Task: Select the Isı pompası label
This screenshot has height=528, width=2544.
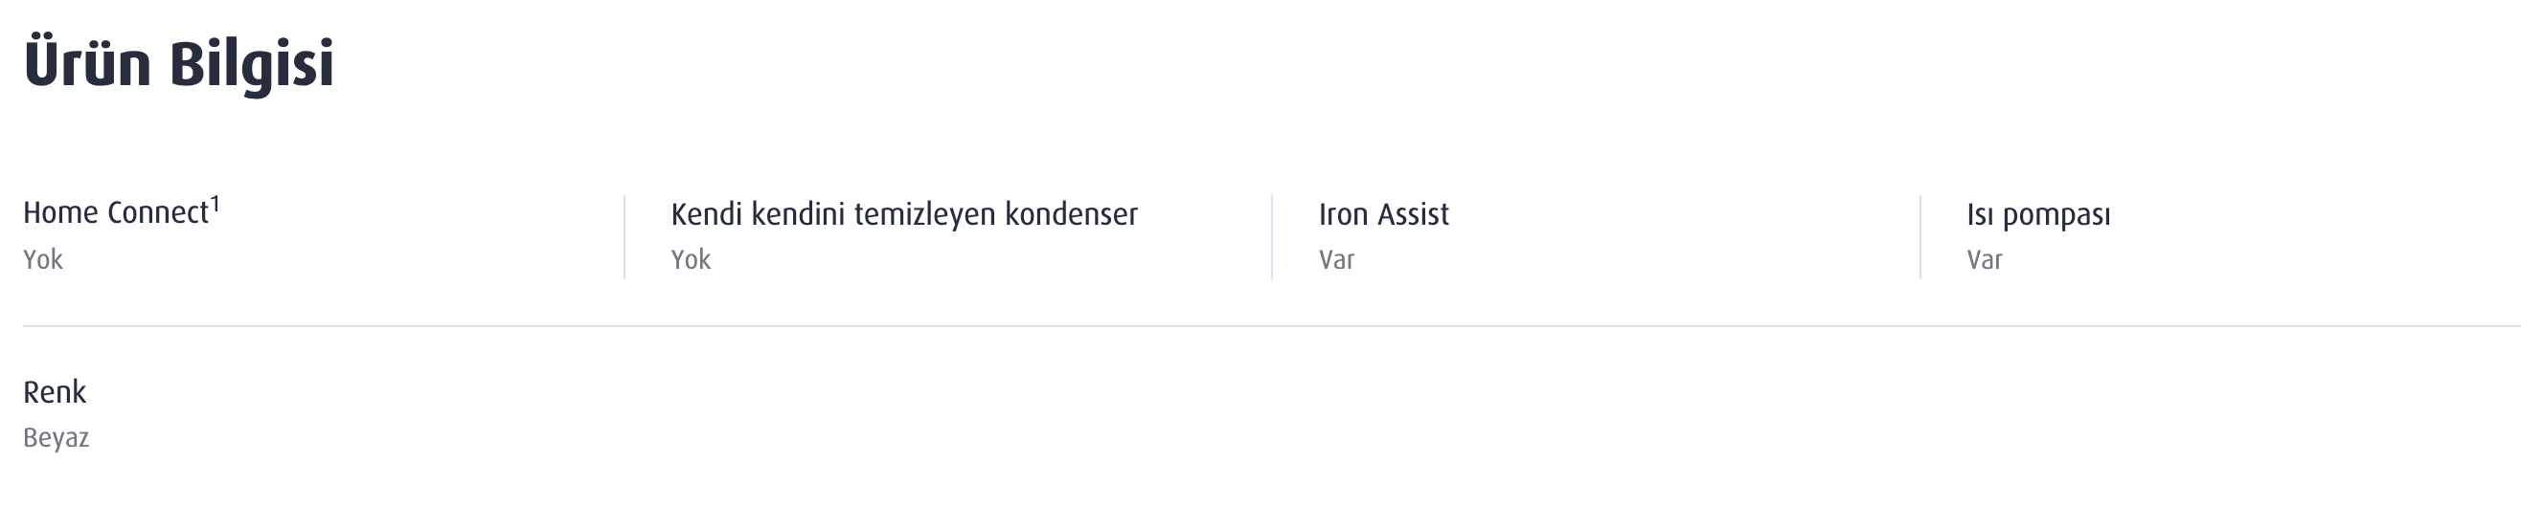Action: [2037, 214]
